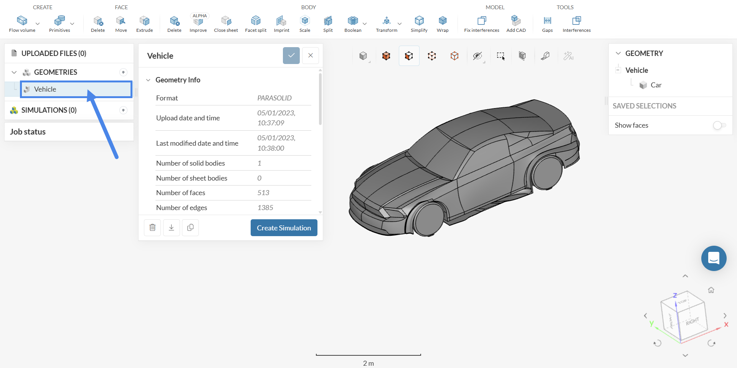
Task: Collapse the GEOMETRIES tree section
Action: [x=14, y=72]
